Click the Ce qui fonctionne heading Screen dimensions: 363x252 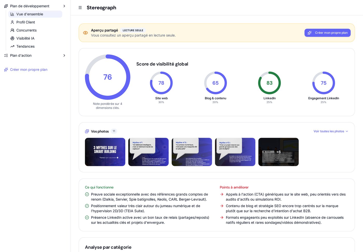pos(99,187)
